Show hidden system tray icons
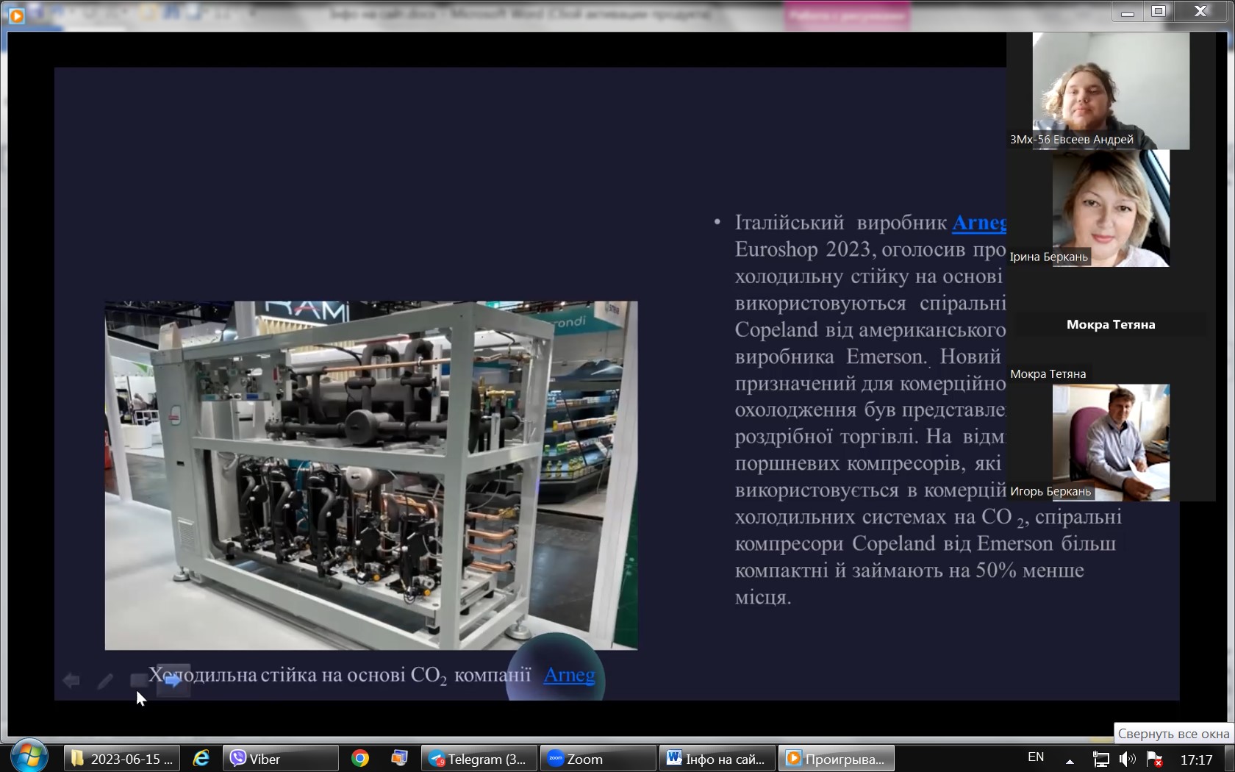1235x772 pixels. (x=1070, y=760)
